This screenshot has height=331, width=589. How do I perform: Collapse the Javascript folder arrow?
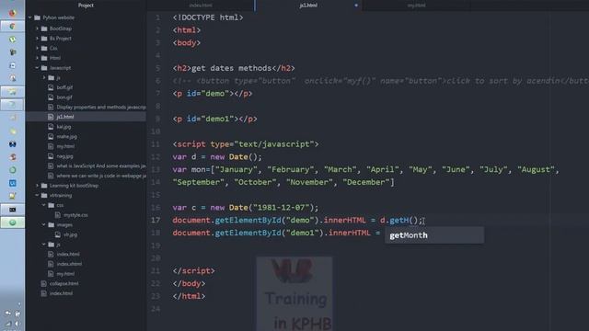pos(37,68)
